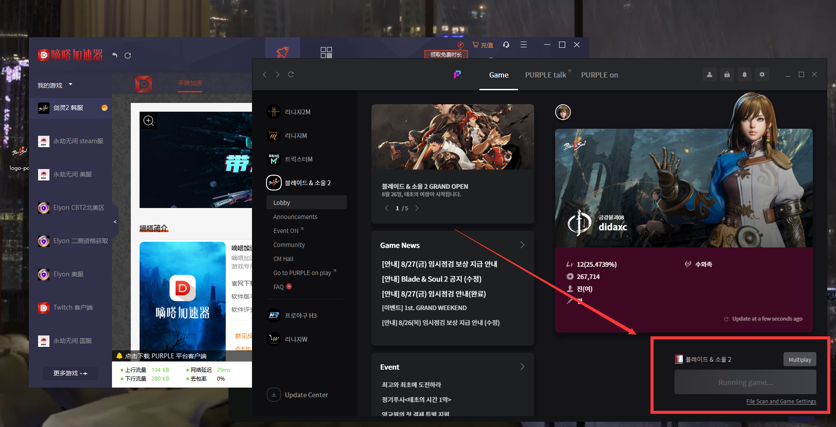Switch to 手游加速 tab in 嘀嗒加速器
Screen dimensions: 836x427
pyautogui.click(x=190, y=83)
